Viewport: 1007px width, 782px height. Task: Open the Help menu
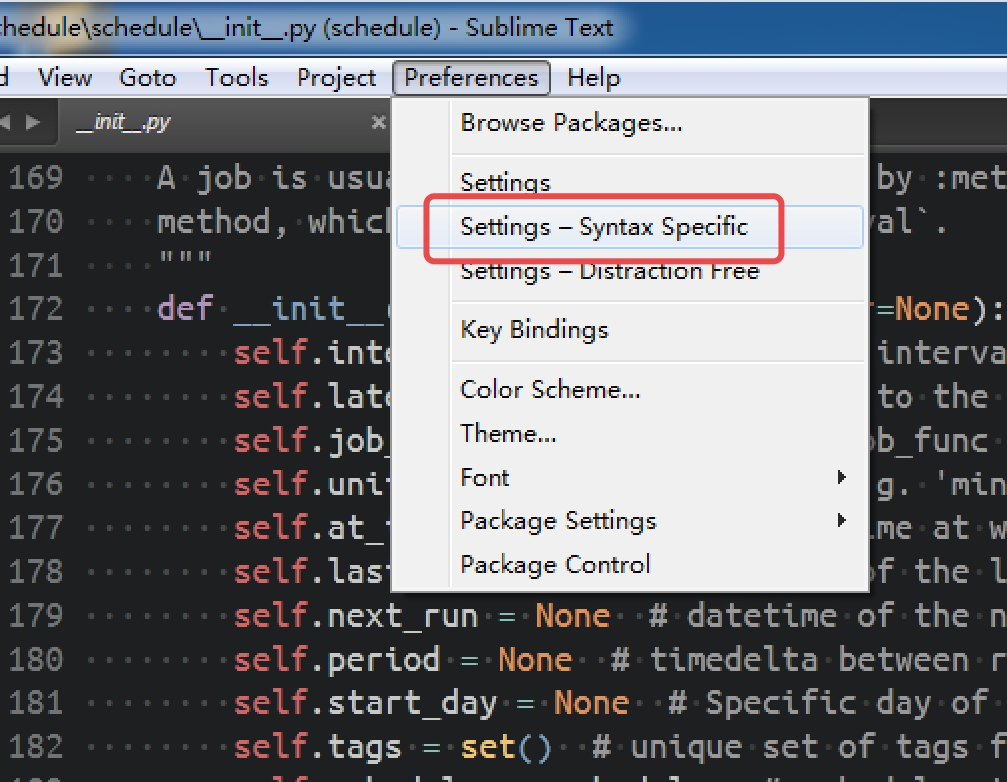pyautogui.click(x=593, y=77)
